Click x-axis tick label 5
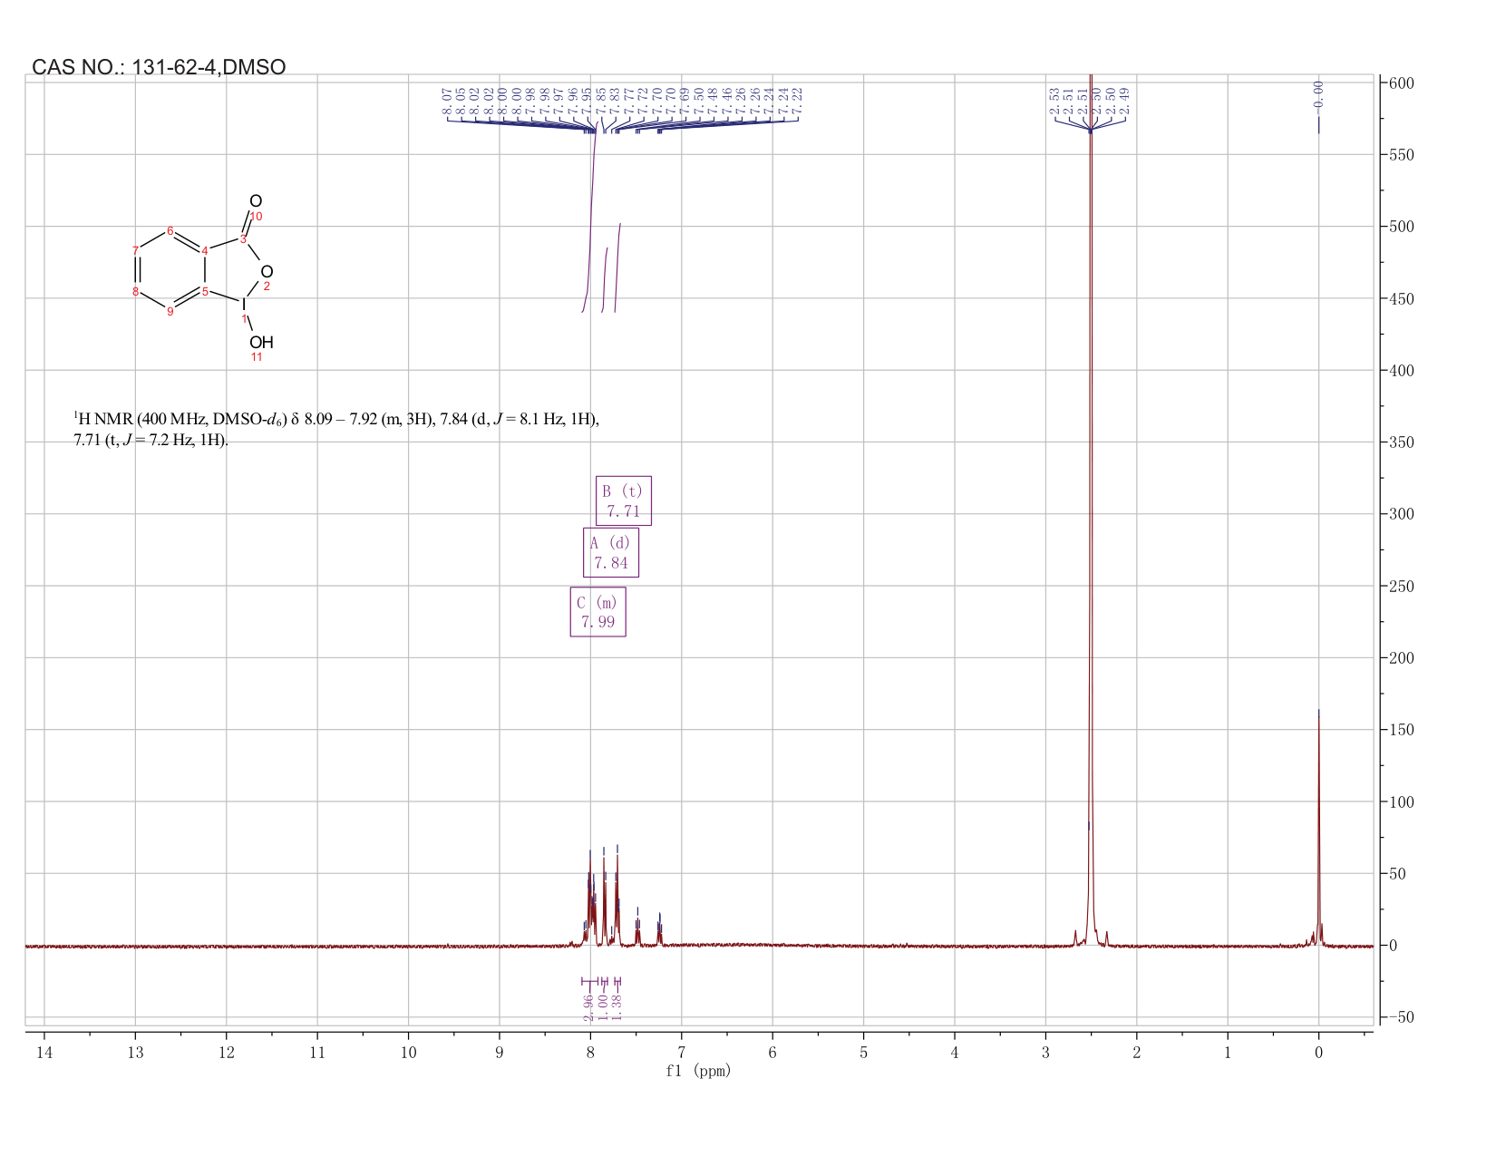 (x=863, y=1053)
